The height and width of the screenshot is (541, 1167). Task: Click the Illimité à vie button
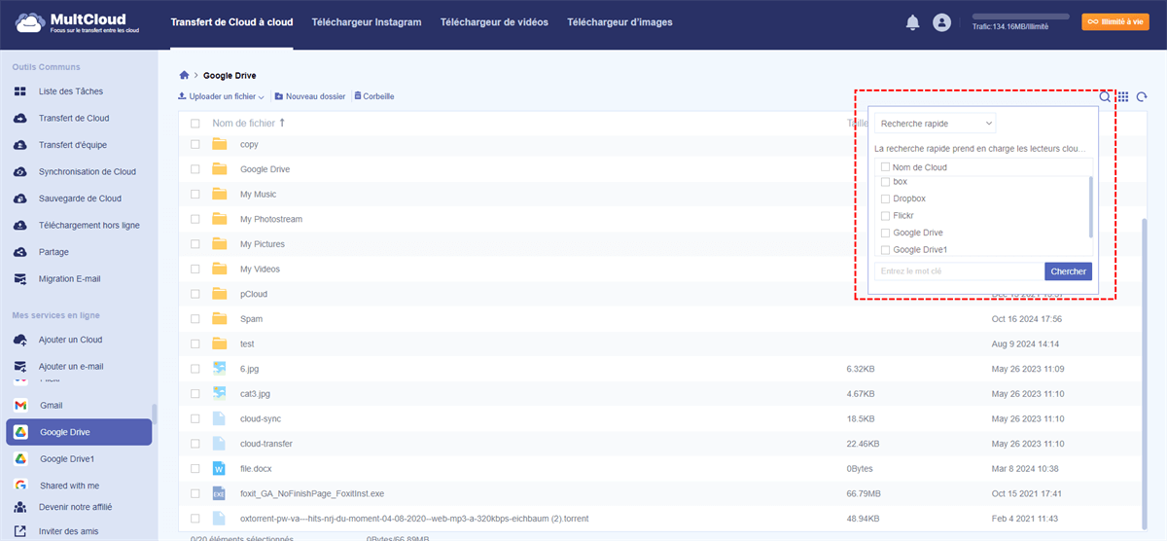click(x=1114, y=21)
